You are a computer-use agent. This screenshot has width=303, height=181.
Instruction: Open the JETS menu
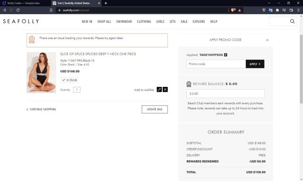tap(173, 21)
